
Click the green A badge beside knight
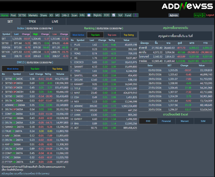(x=204, y=15)
